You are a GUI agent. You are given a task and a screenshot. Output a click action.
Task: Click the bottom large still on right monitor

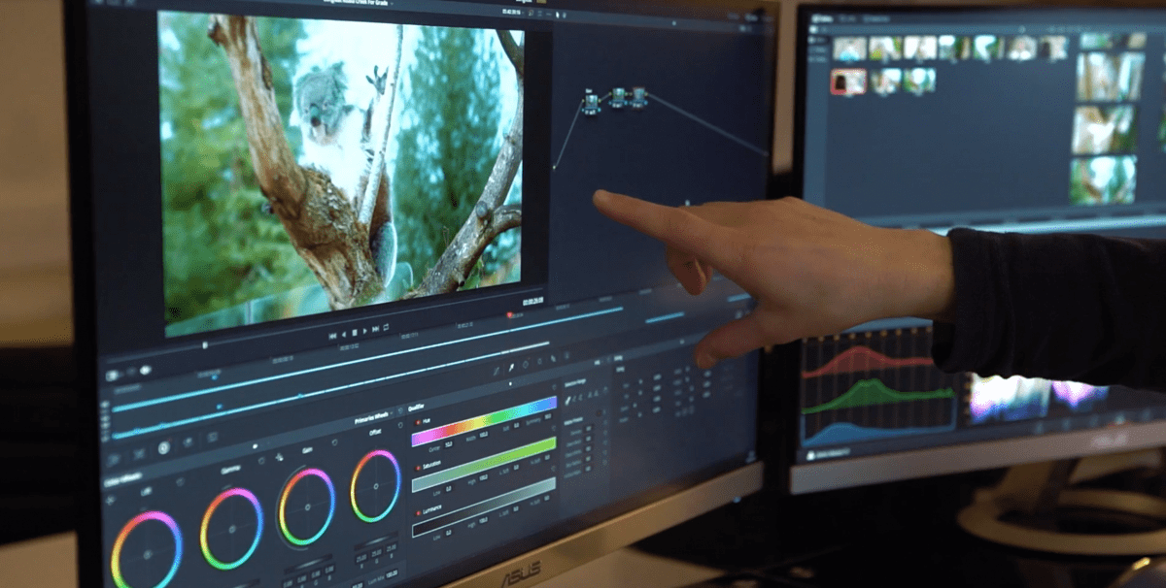click(x=1103, y=180)
